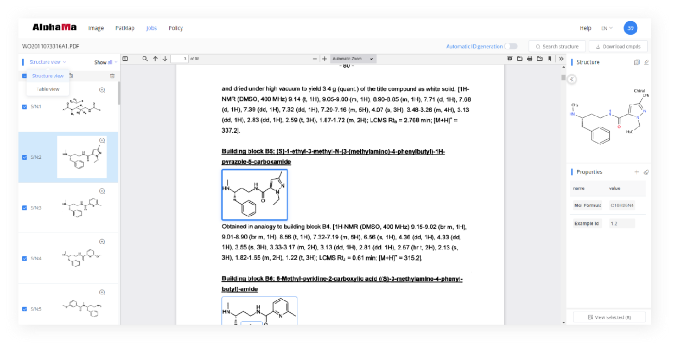Uncheck the S/N:2 checkbox
675x348 pixels.
tap(24, 157)
